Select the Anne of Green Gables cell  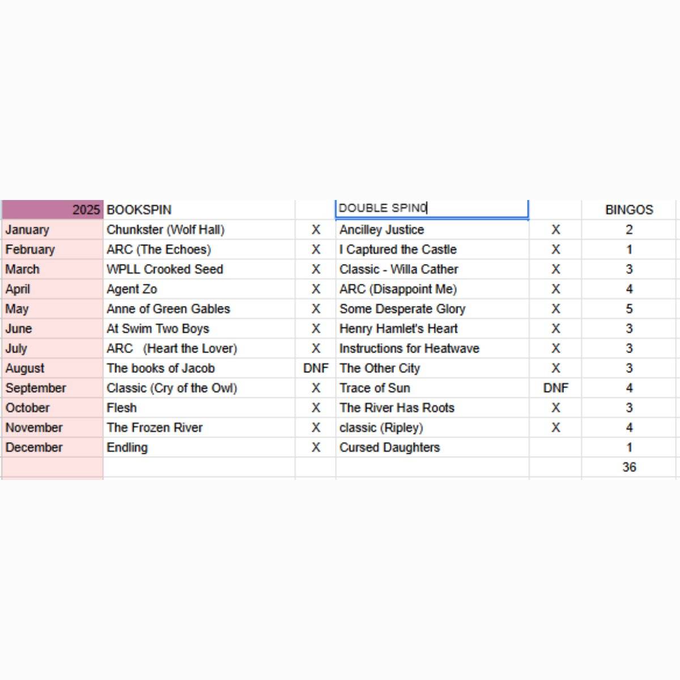point(198,309)
